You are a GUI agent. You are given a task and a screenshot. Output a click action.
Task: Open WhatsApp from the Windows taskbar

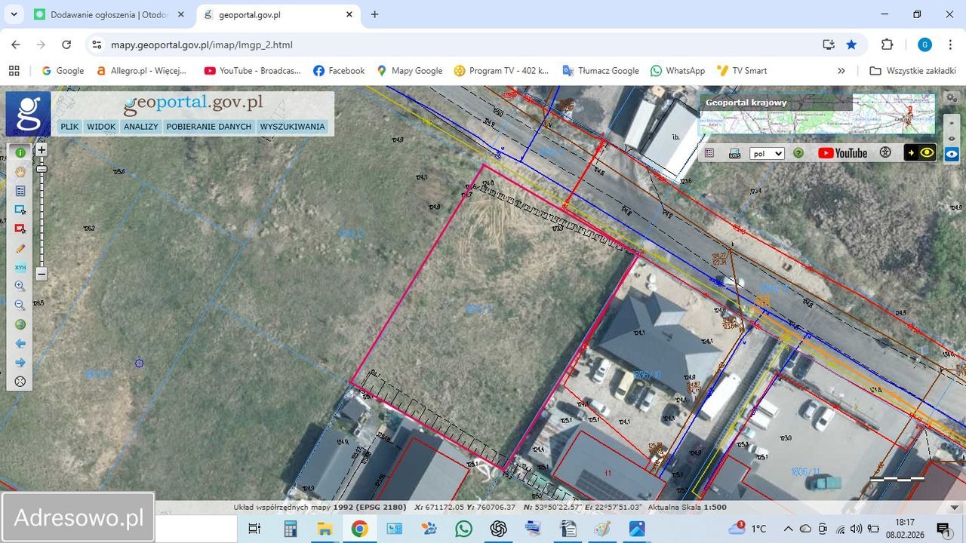(x=463, y=529)
